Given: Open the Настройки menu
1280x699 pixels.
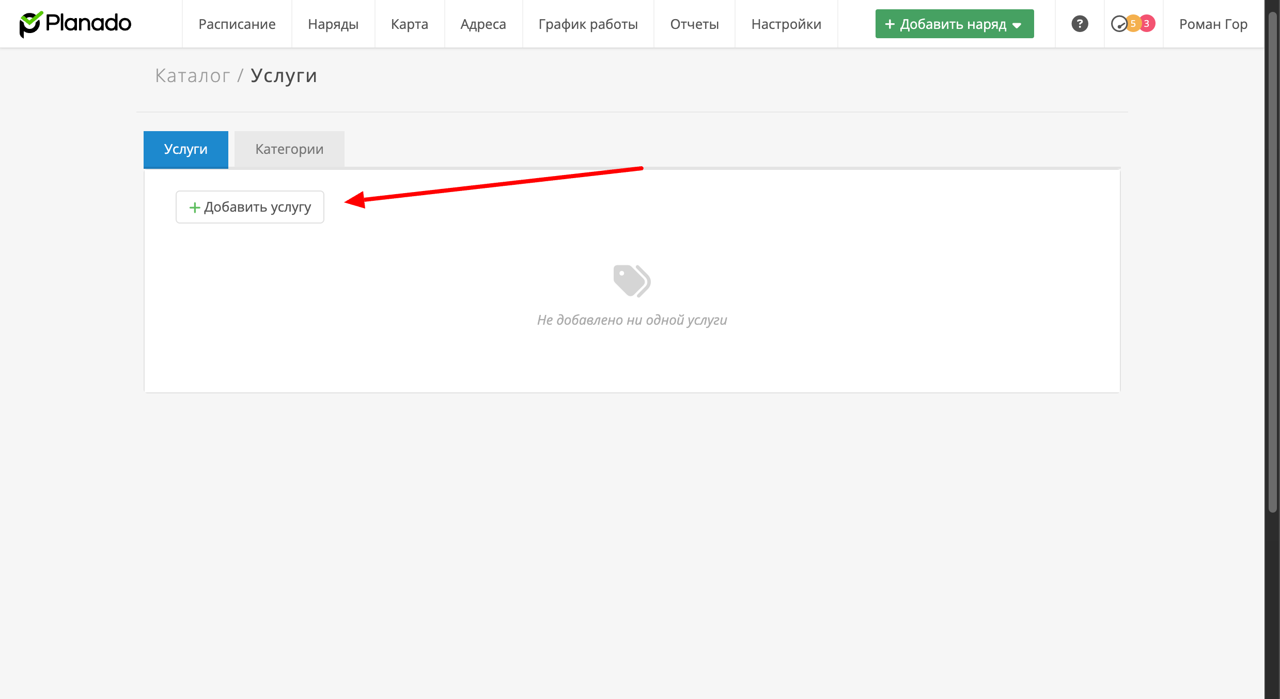Looking at the screenshot, I should click(x=786, y=24).
